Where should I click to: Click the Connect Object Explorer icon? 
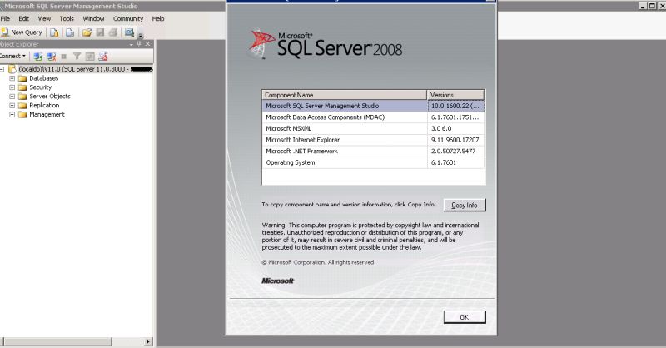click(38, 56)
